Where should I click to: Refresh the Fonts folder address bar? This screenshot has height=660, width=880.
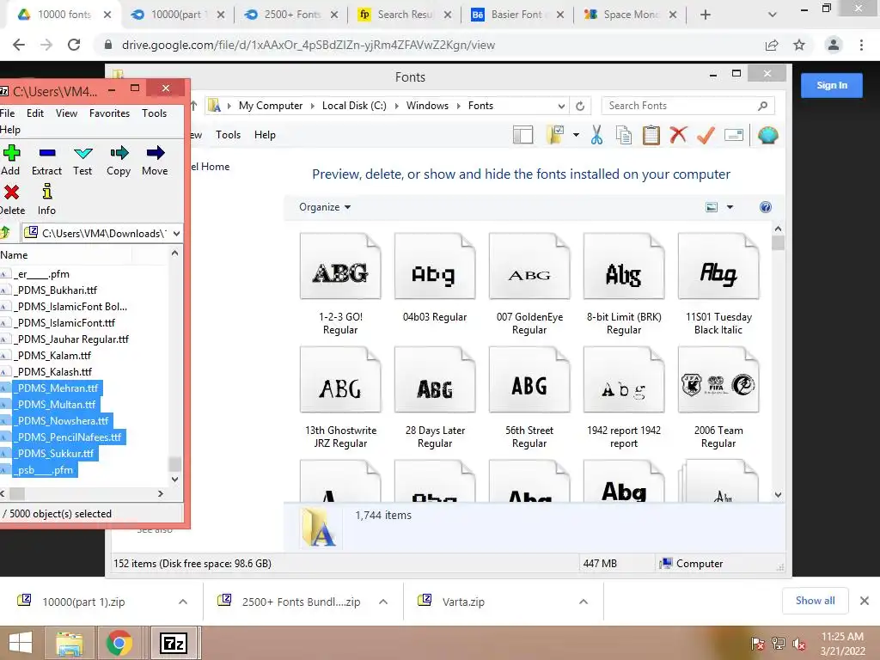click(x=580, y=106)
